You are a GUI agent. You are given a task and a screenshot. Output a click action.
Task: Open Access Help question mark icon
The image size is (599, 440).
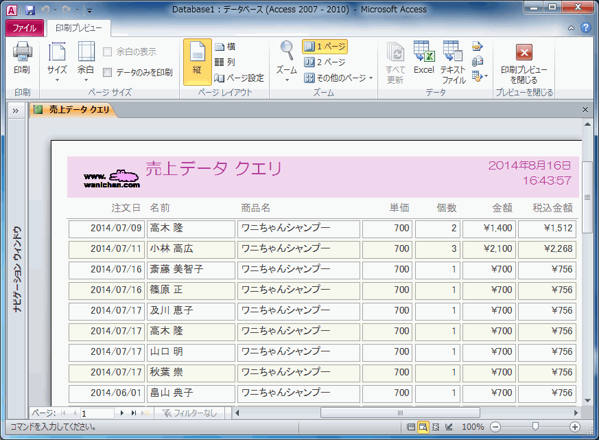[x=586, y=27]
